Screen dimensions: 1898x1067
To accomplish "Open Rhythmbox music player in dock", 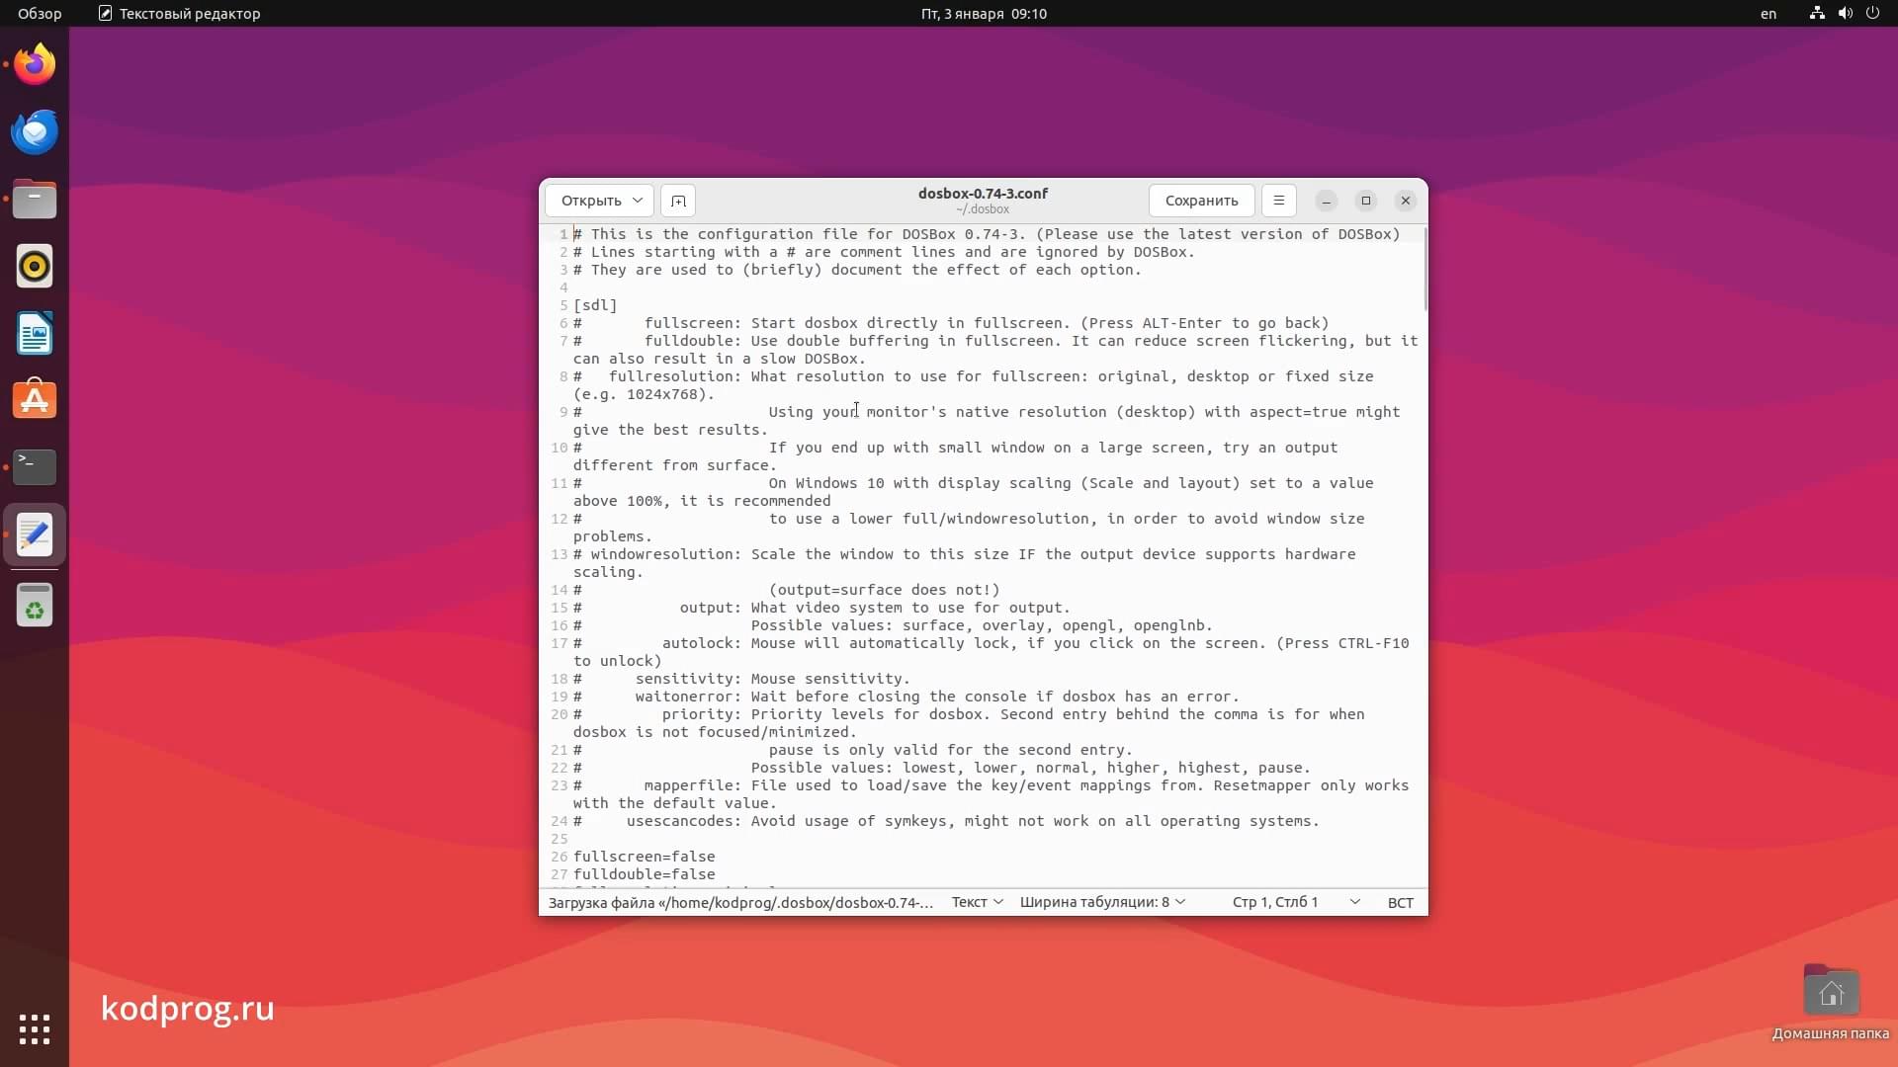I will click(x=35, y=266).
